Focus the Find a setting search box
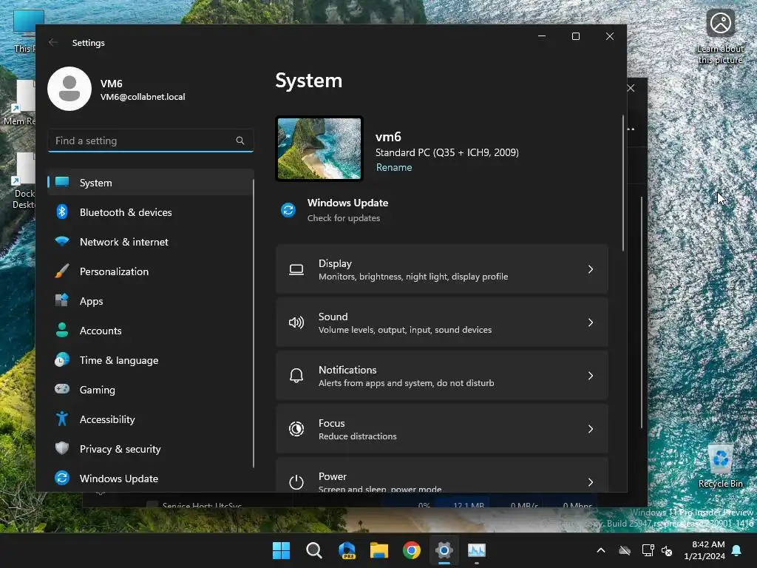Image resolution: width=757 pixels, height=568 pixels. [151, 141]
